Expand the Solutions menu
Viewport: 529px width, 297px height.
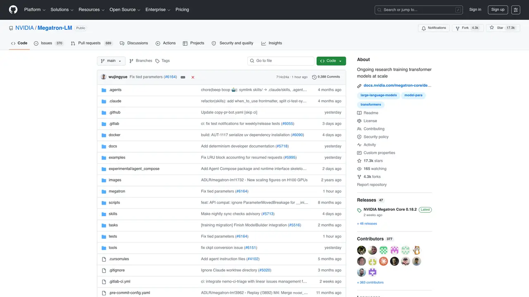(x=62, y=9)
